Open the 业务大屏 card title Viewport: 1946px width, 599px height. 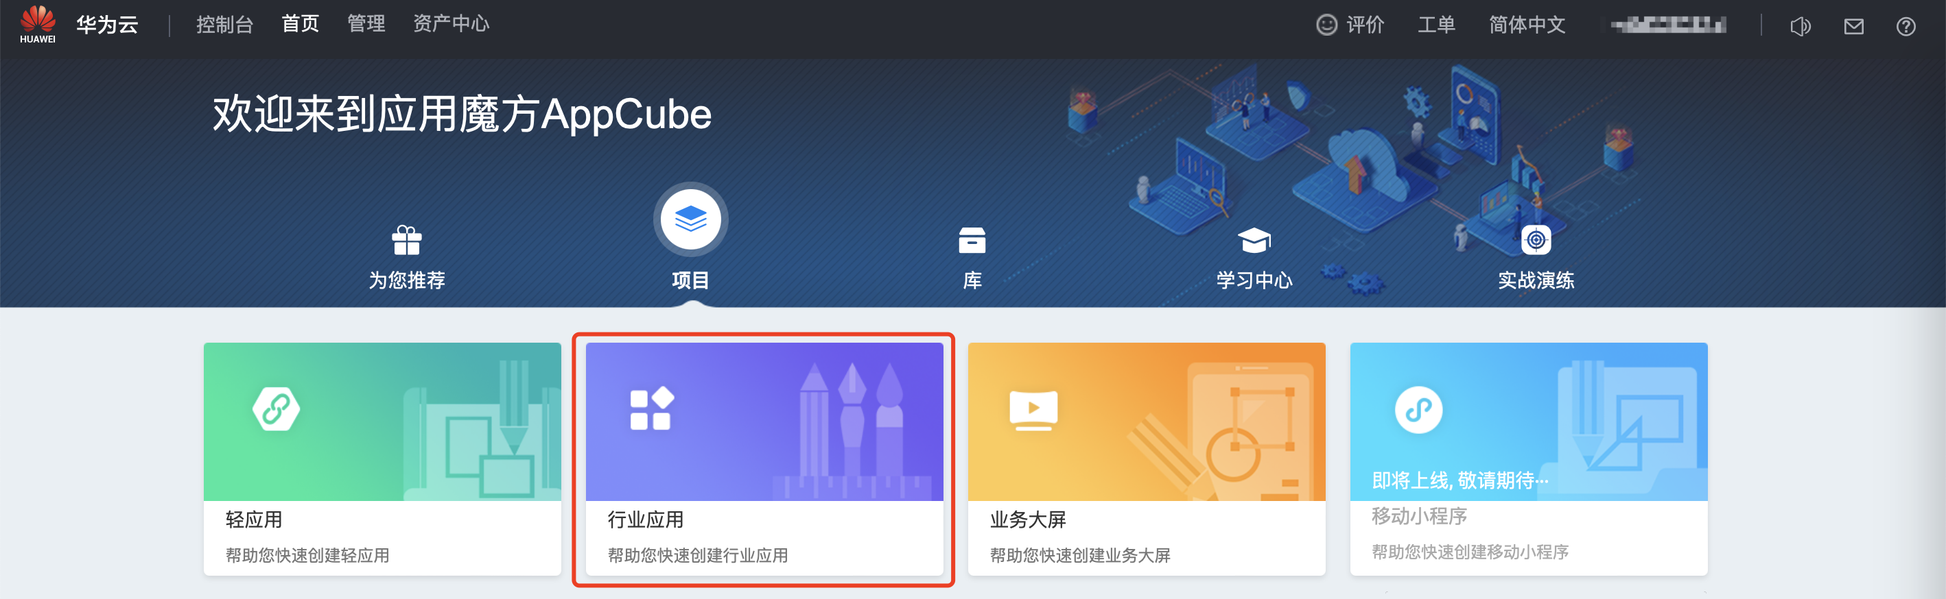coord(1028,519)
